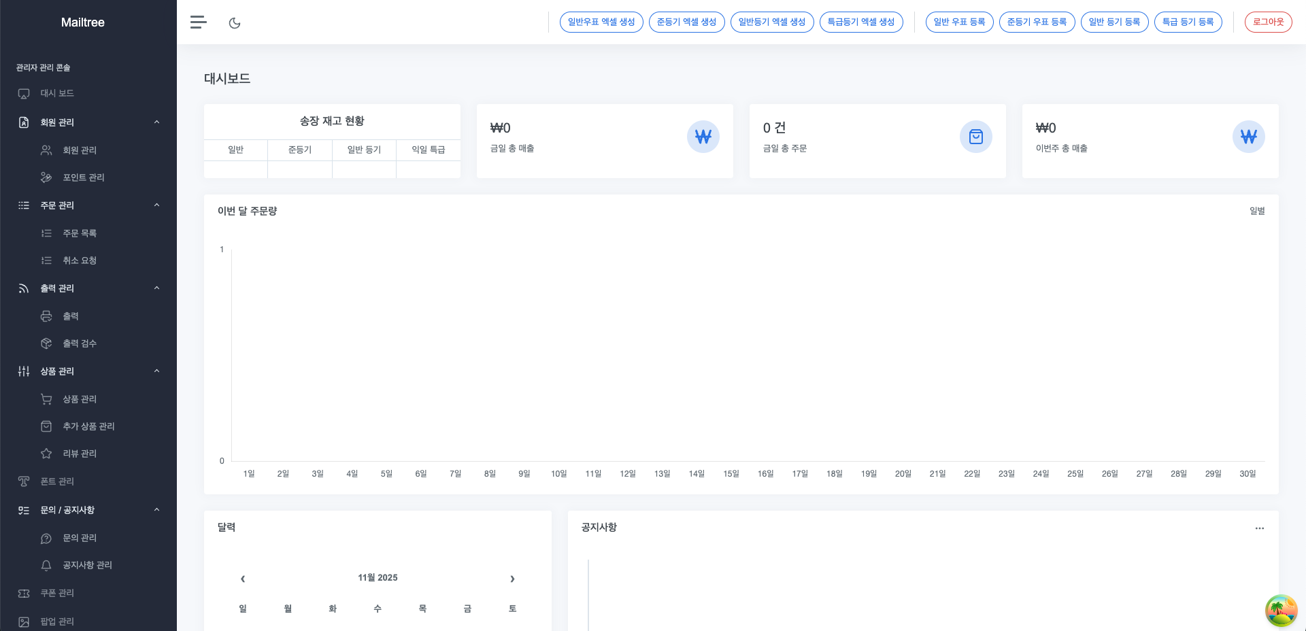Screen dimensions: 1306x631
Task: Collapse the 문의 / 공지사항 section
Action: pos(156,510)
